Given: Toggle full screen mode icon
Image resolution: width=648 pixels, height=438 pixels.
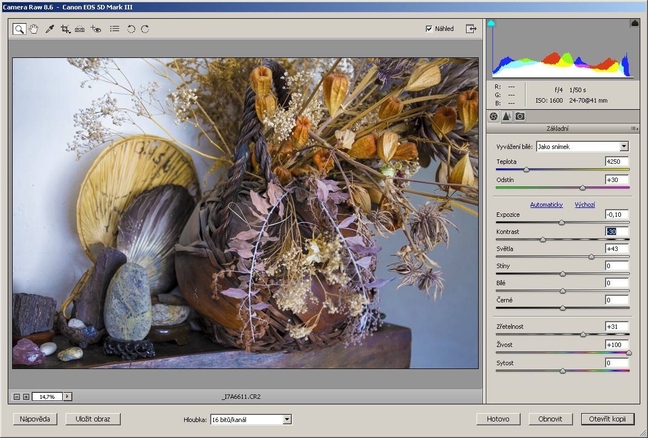Looking at the screenshot, I should tap(470, 29).
